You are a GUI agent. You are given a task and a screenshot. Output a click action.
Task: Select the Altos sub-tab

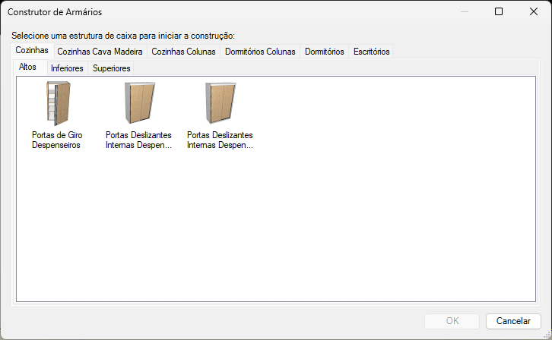coord(28,68)
